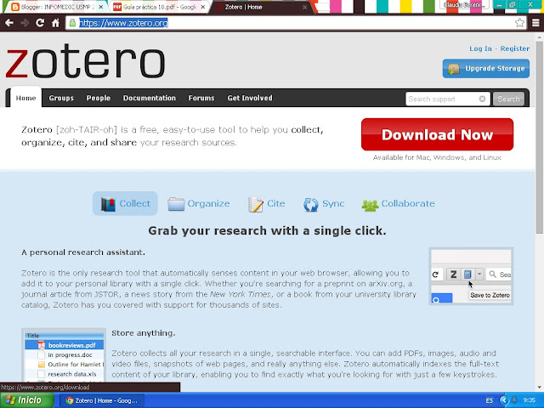Click 'Grab your research with a single click.'
This screenshot has width=544, height=408.
tap(267, 230)
